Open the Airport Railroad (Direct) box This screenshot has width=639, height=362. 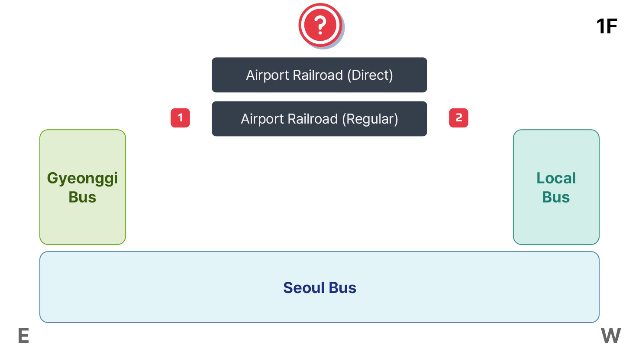319,75
